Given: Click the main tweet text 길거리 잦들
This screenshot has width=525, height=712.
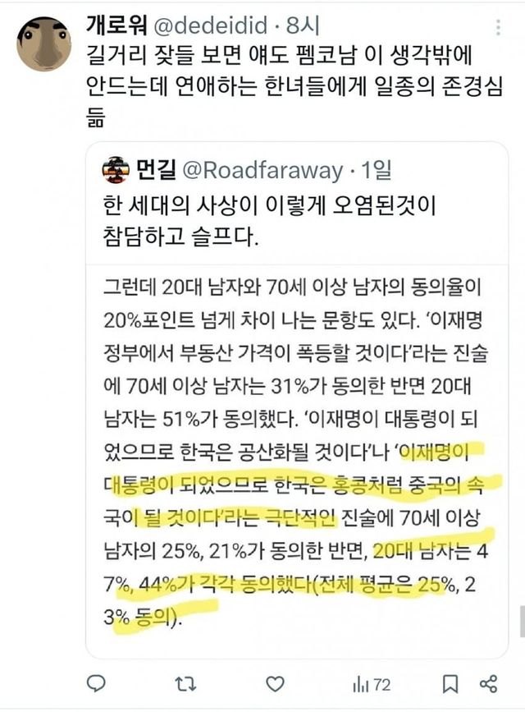Looking at the screenshot, I should 141,55.
